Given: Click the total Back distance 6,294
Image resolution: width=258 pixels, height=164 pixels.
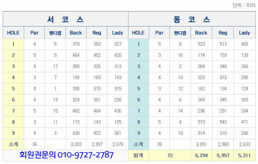Looking at the screenshot, I should click(x=201, y=156).
